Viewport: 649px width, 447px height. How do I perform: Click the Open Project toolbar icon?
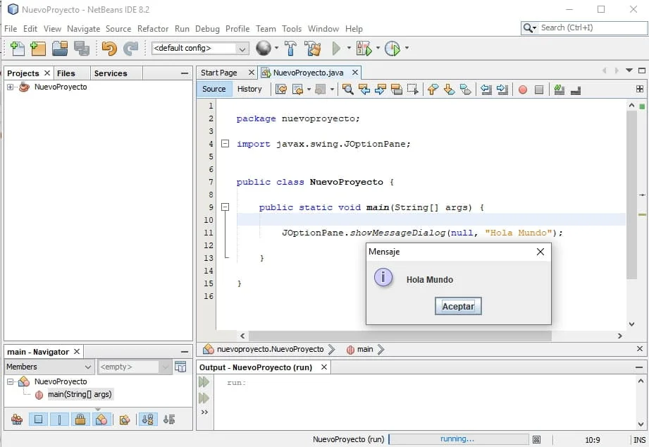click(60, 49)
